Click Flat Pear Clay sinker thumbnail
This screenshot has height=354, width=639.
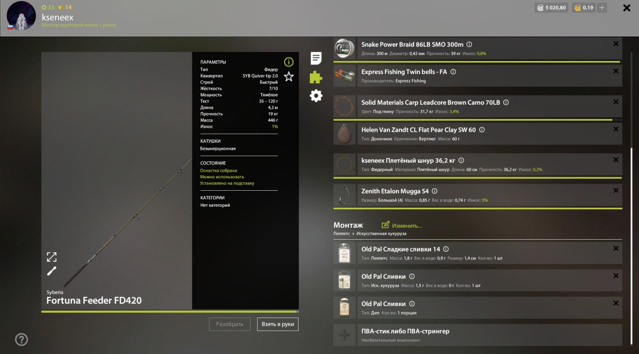[x=344, y=134]
